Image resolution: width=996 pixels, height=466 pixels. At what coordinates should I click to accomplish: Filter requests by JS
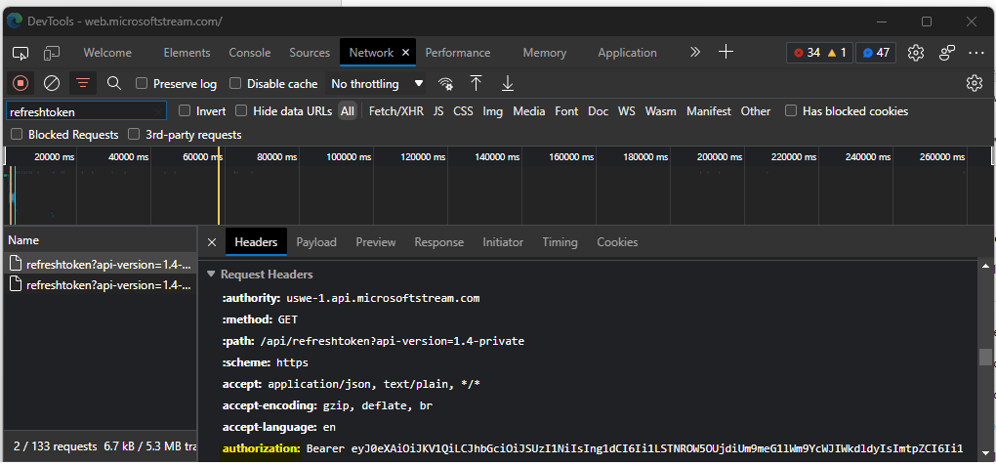[438, 111]
